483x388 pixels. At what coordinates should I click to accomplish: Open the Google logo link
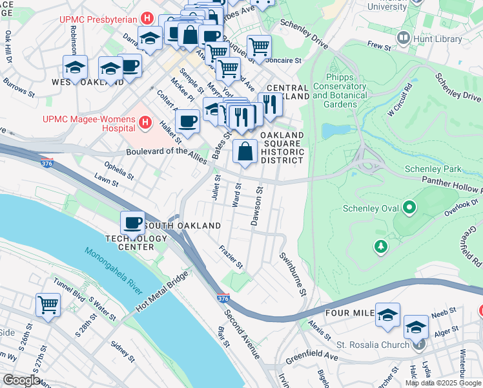click(21, 380)
